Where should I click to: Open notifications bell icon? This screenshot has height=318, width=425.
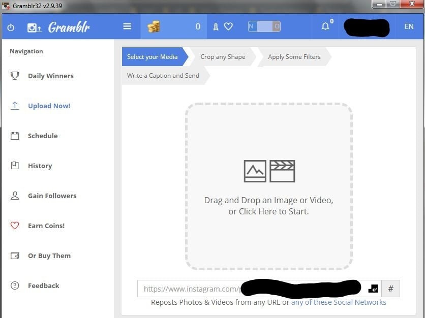coord(325,26)
